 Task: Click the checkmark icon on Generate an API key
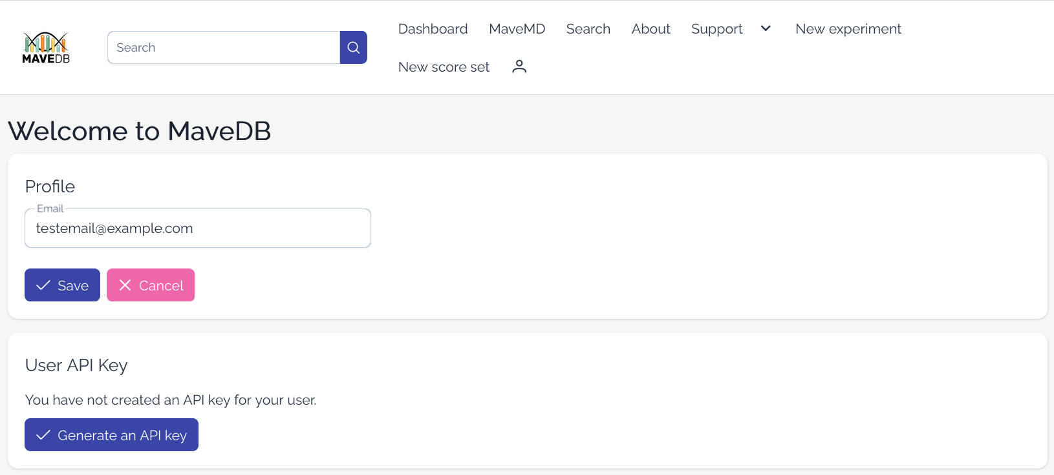coord(43,435)
